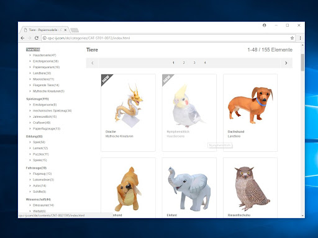
Task: Click Landtiere label under Dachshund card
Action: (234, 136)
